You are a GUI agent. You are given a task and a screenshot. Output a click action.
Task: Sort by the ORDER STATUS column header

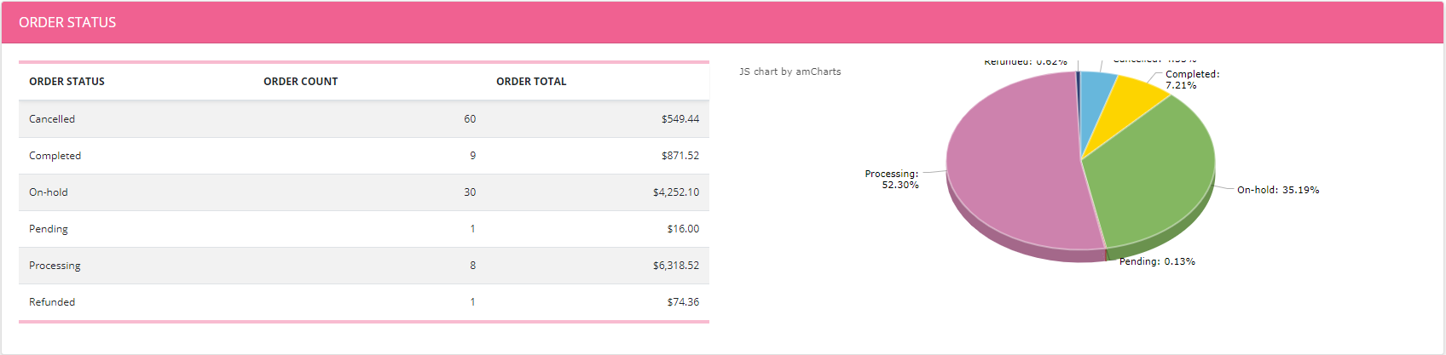(67, 82)
